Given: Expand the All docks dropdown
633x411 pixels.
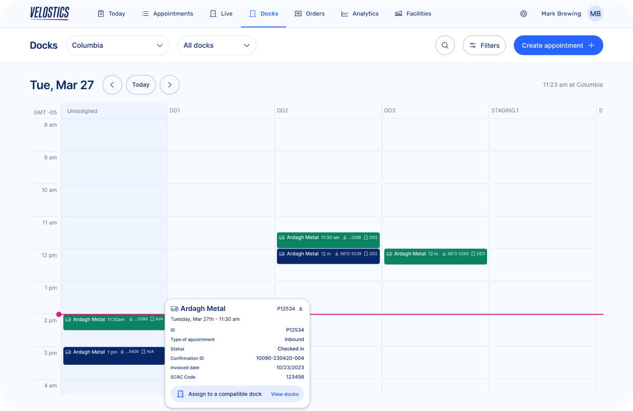Looking at the screenshot, I should click(x=217, y=45).
